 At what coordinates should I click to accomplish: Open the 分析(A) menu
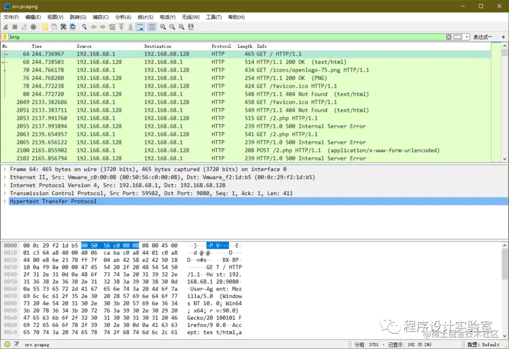[x=123, y=17]
